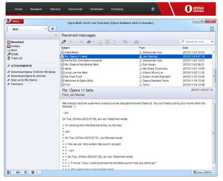
Task: Click the Opera Software logo
Action: (194, 9)
